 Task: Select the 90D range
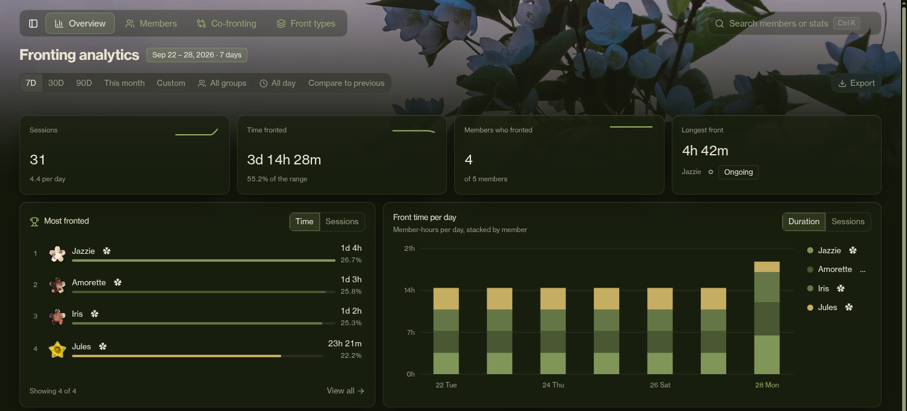click(x=84, y=83)
